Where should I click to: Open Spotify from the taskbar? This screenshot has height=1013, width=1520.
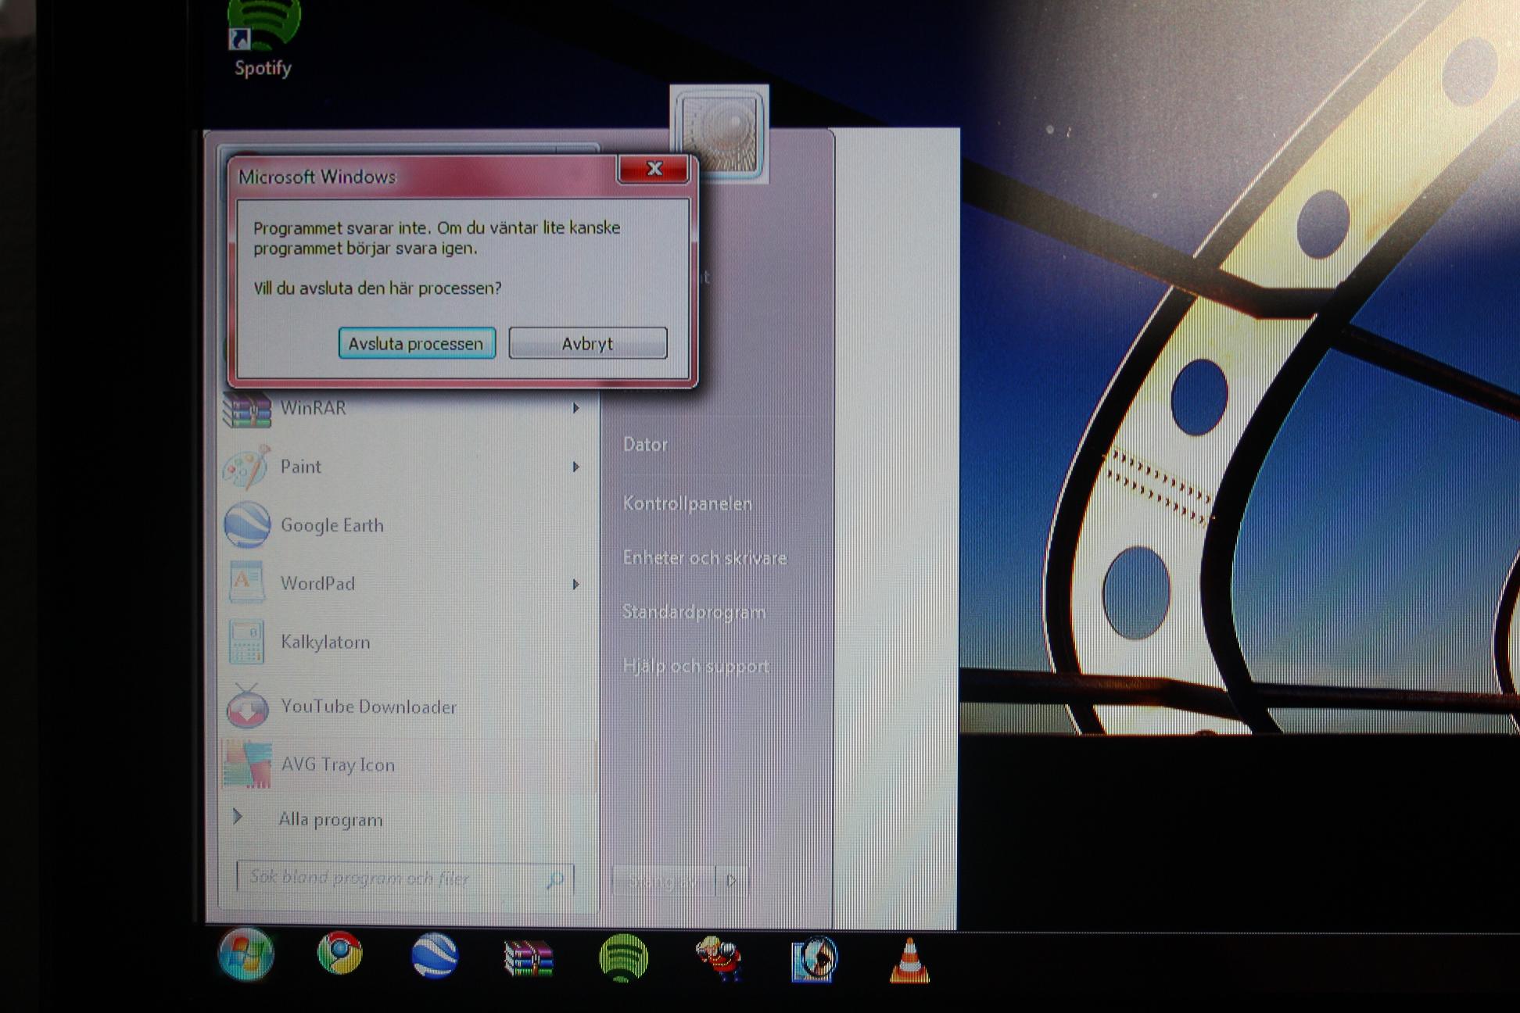click(623, 957)
